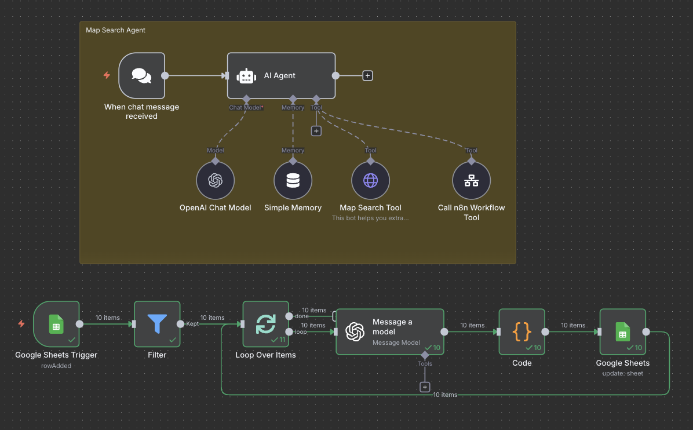Screen dimensions: 693x430
Task: Open the Loop Over Items node
Action: [x=265, y=325]
